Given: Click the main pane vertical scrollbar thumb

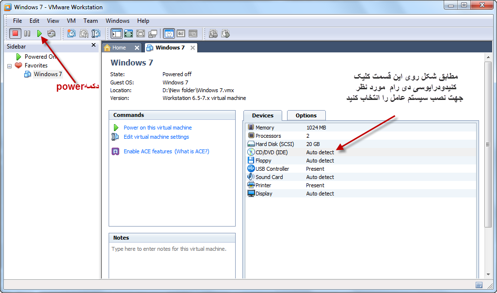Looking at the screenshot, I should pos(488,144).
